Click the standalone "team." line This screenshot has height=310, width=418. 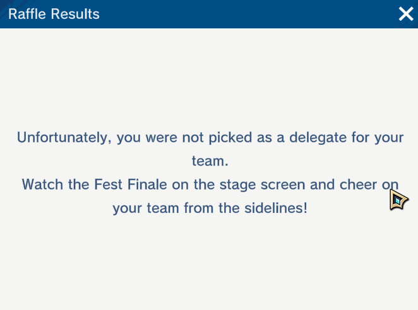point(210,161)
